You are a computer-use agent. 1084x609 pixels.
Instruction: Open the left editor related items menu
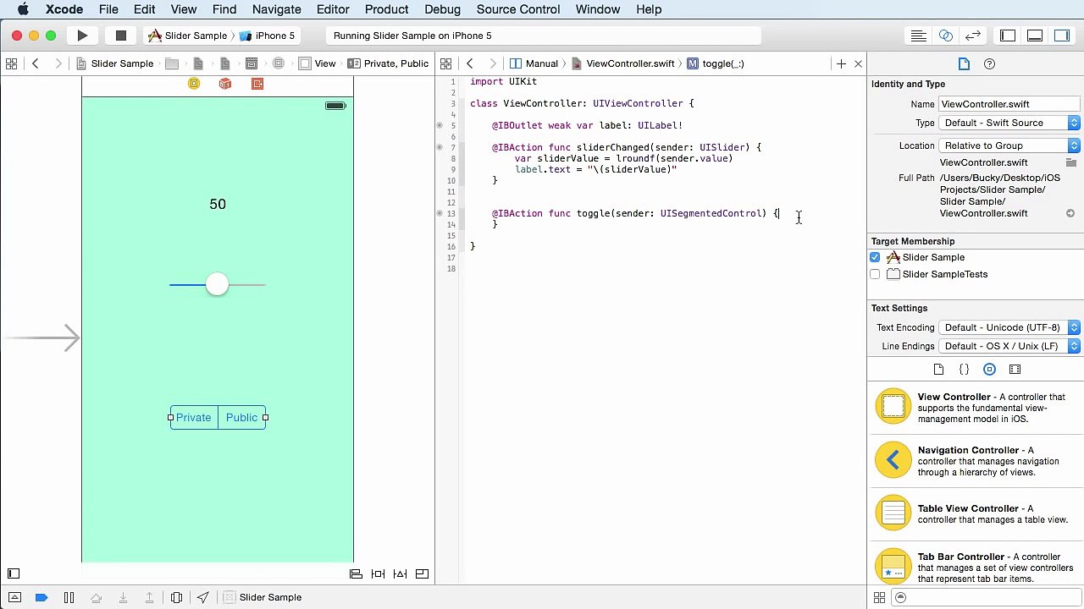[x=11, y=63]
